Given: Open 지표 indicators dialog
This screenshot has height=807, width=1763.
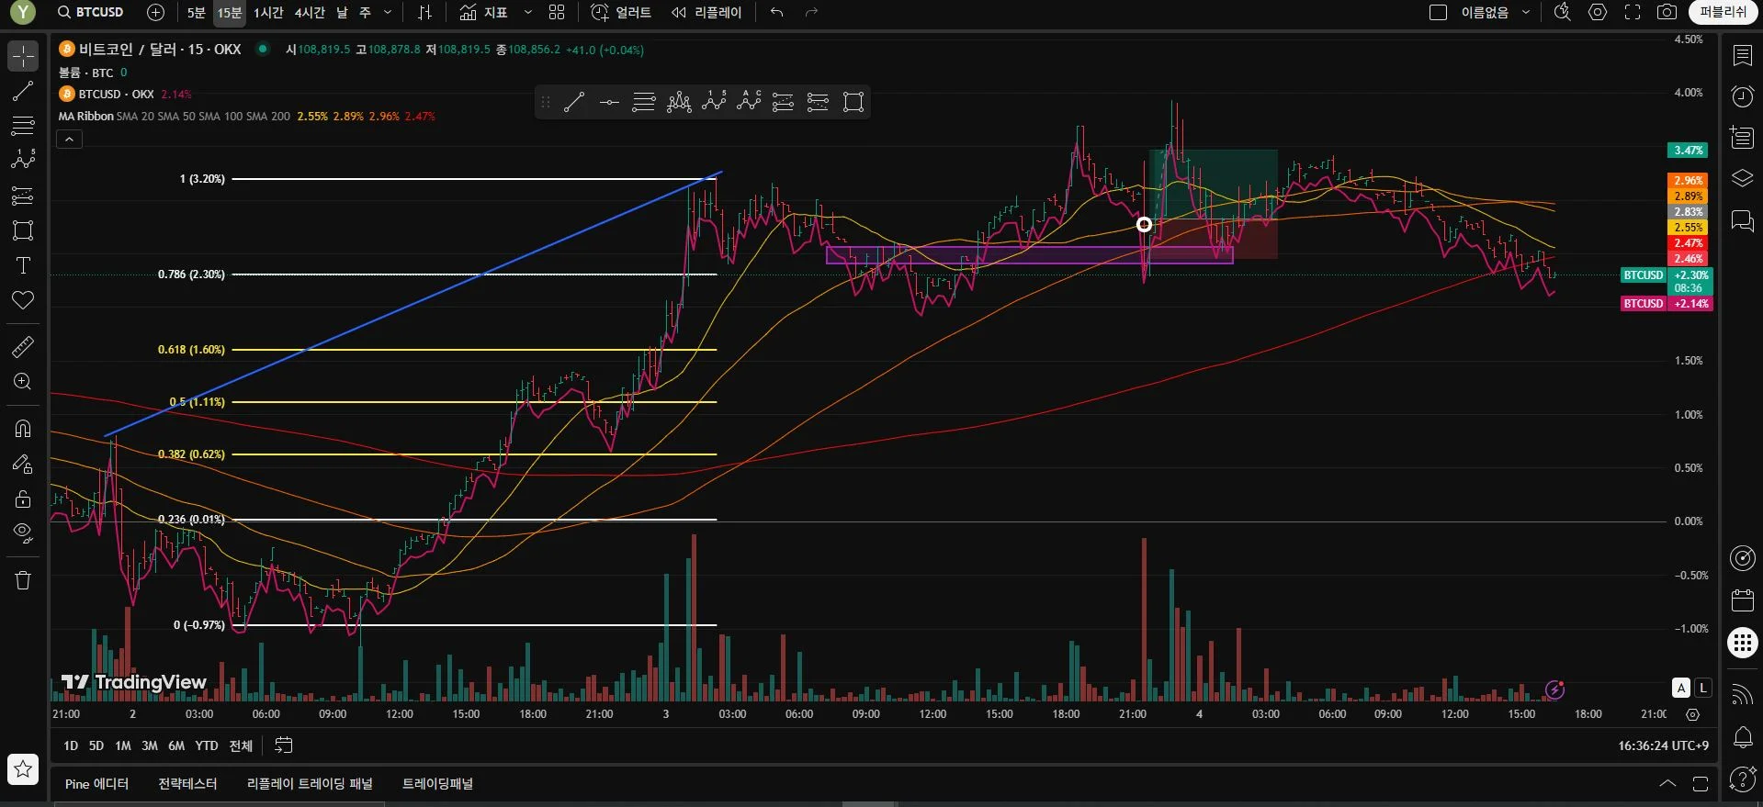Looking at the screenshot, I should click(x=483, y=12).
